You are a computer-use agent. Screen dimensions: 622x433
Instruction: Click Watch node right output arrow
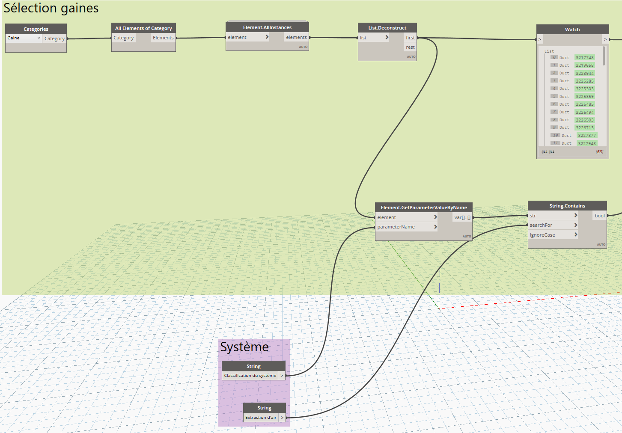click(x=605, y=39)
